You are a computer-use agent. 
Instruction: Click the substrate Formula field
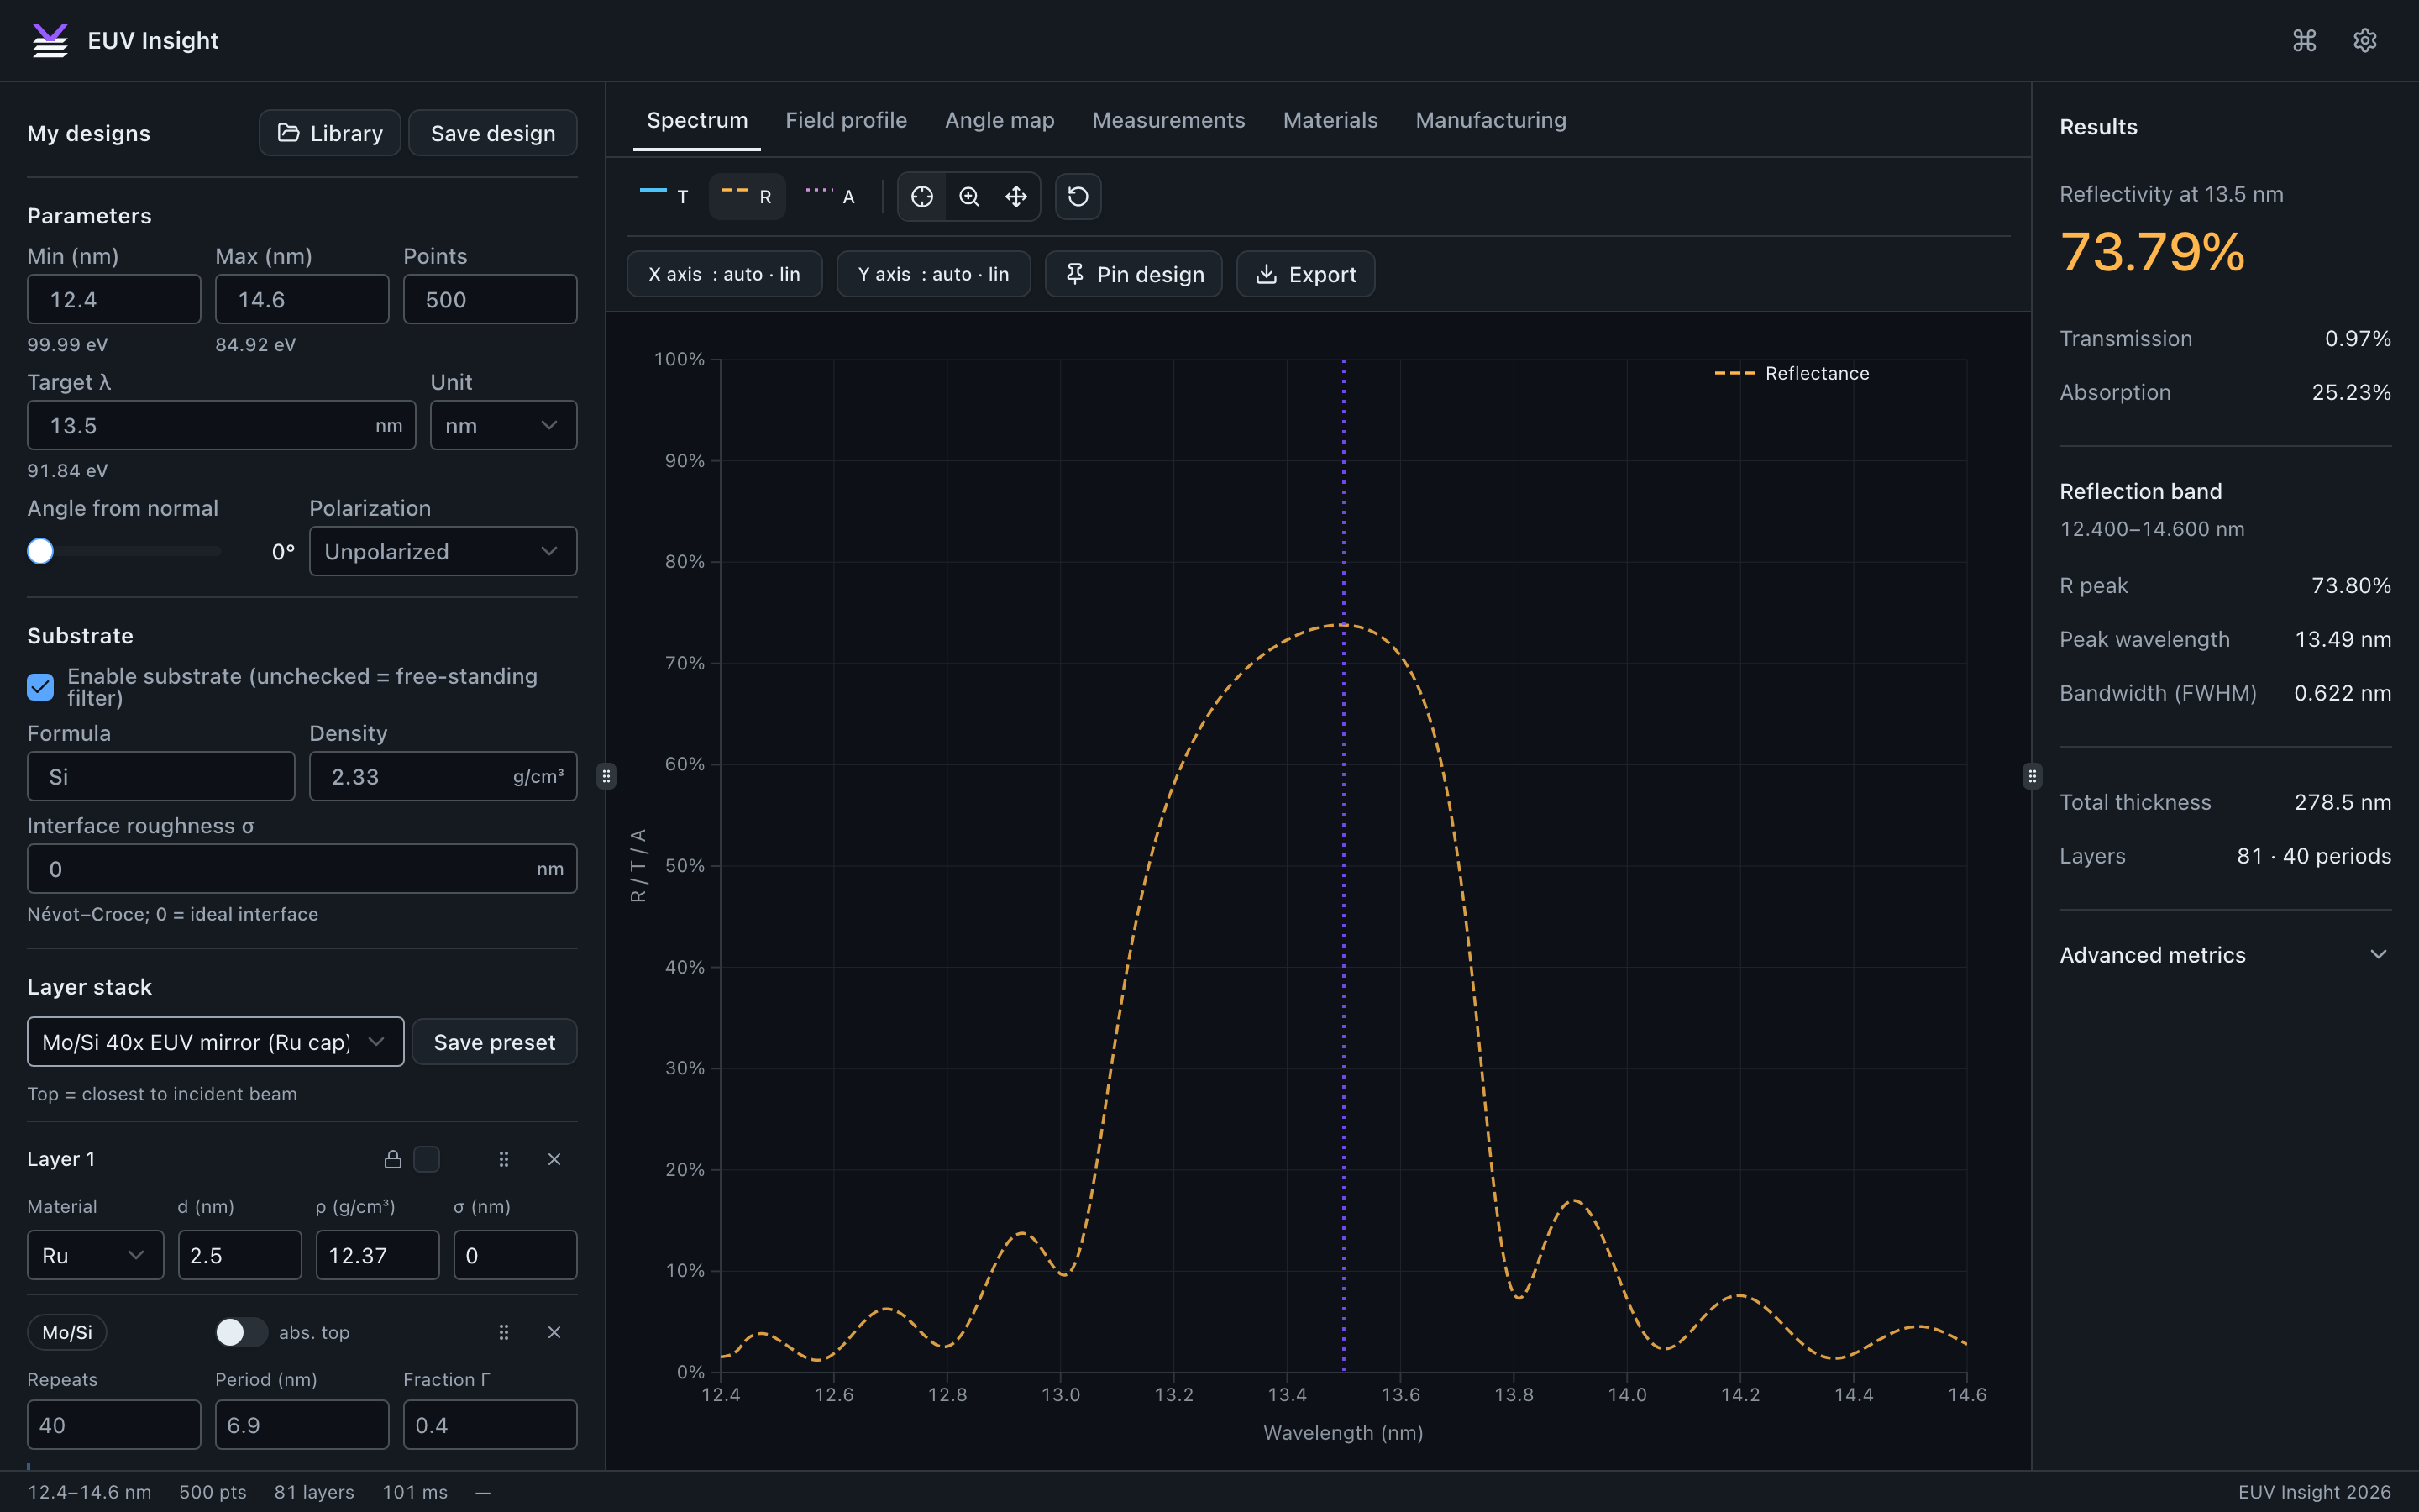tap(161, 776)
